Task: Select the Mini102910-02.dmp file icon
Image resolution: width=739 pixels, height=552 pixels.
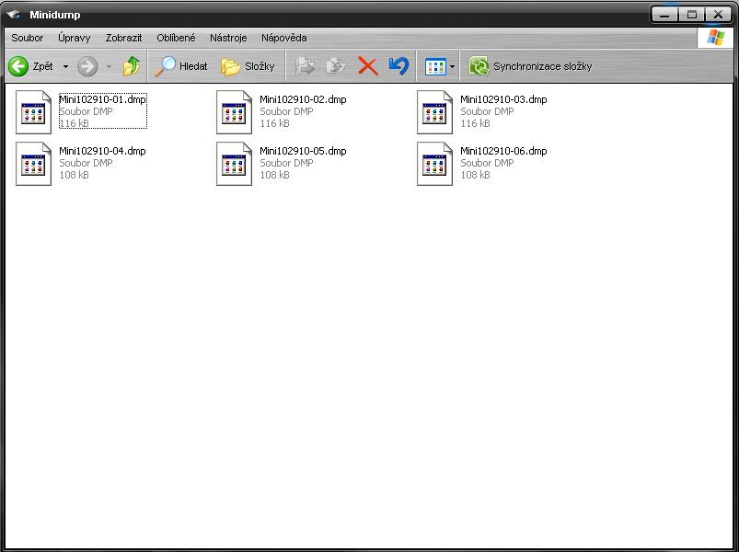Action: tap(235, 112)
